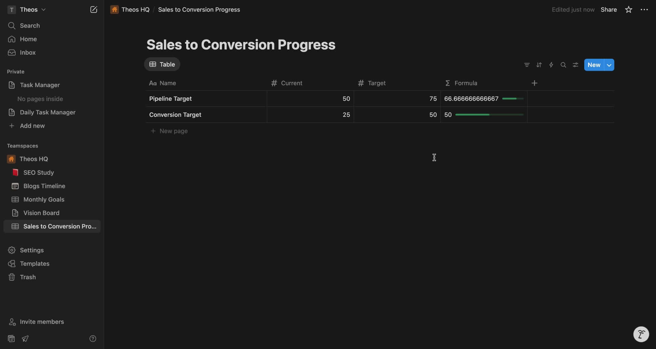Open the three-dot page options menu
Viewport: 656px width, 349px height.
(x=644, y=10)
